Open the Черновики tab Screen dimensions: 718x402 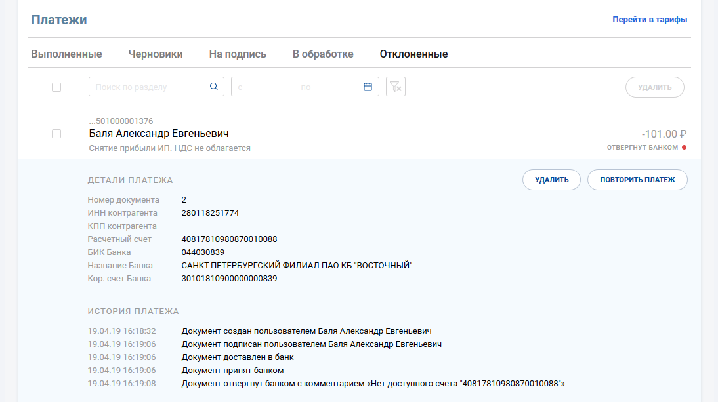(156, 54)
